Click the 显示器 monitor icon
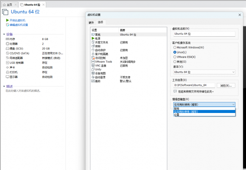 point(8,77)
